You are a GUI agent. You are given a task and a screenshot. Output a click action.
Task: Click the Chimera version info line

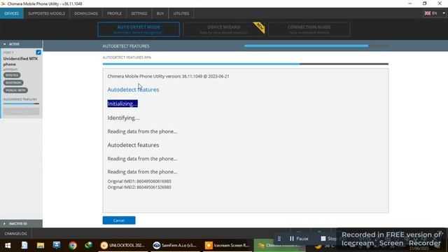tap(168, 76)
